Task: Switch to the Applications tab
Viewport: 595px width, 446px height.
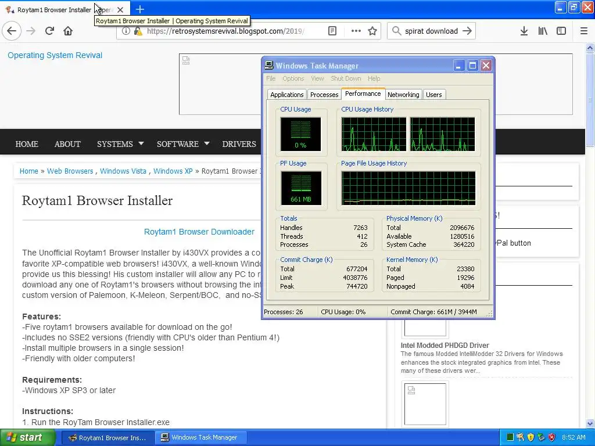Action: [287, 95]
